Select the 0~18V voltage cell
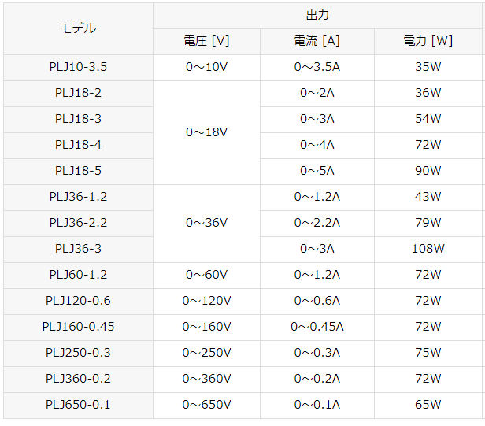Viewport: 485px width, 426px height. click(x=206, y=133)
